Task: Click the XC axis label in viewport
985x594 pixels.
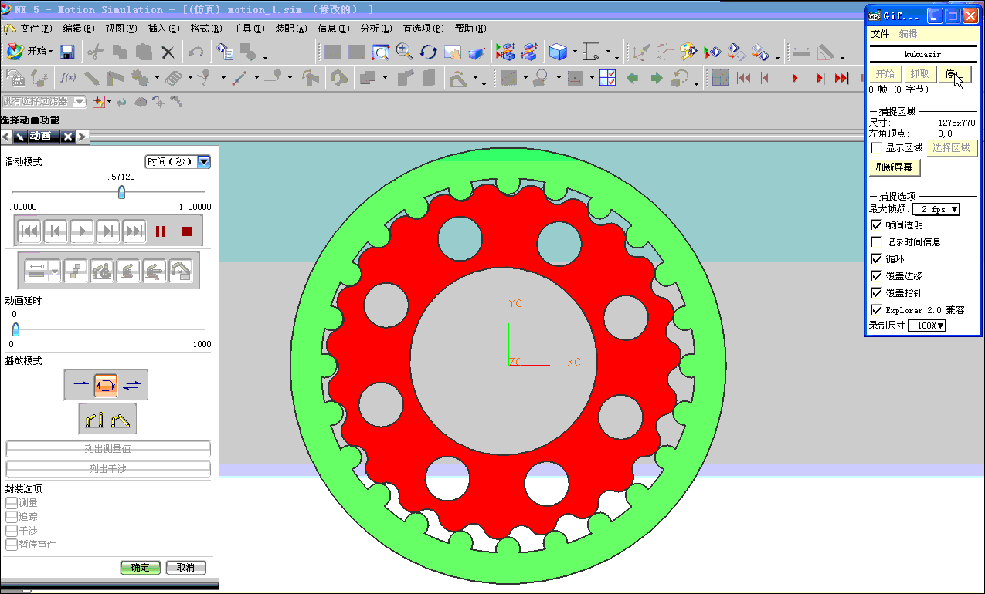Action: click(x=574, y=362)
